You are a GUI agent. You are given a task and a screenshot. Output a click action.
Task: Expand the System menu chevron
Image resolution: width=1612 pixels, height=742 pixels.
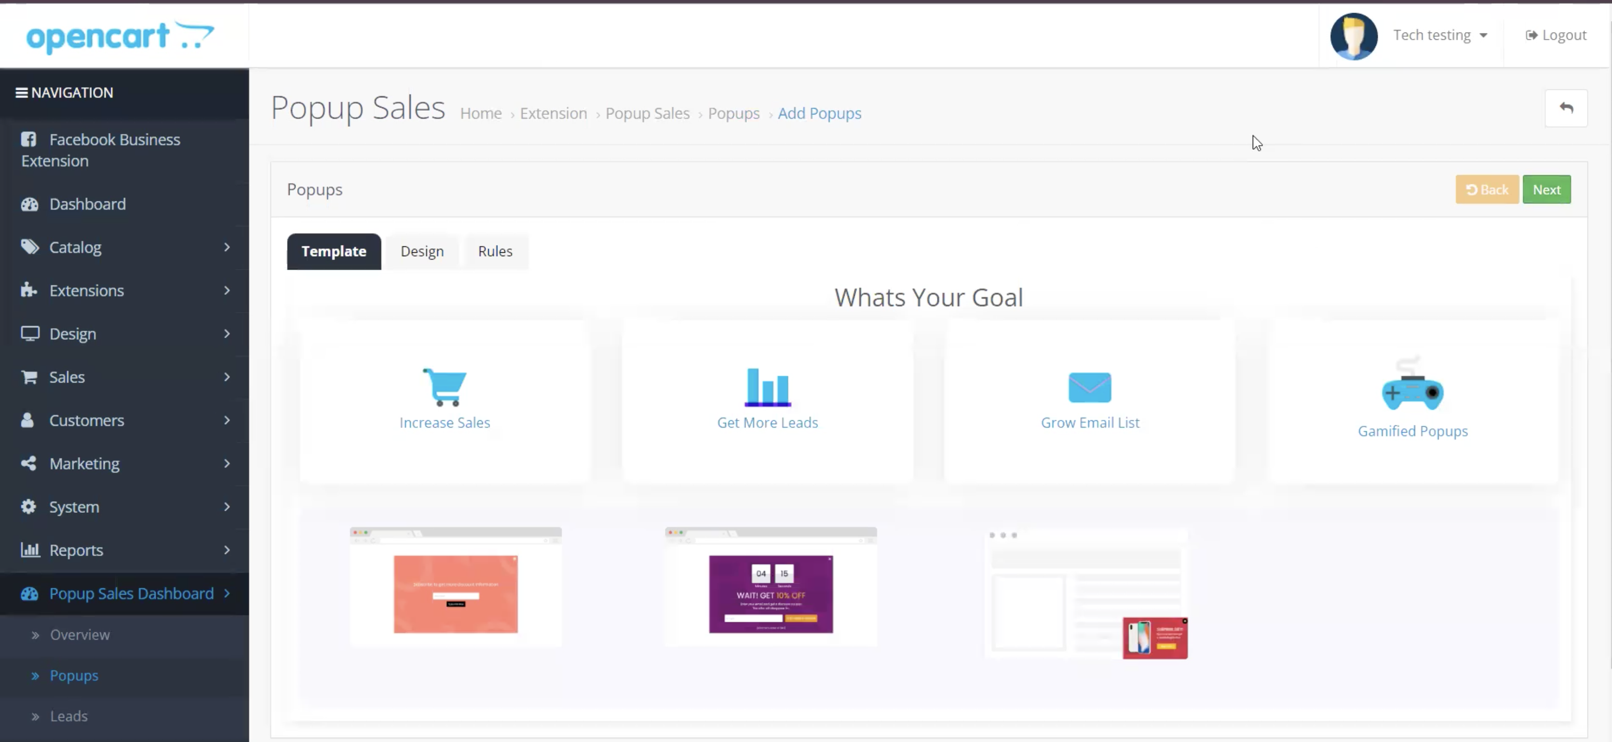(226, 506)
